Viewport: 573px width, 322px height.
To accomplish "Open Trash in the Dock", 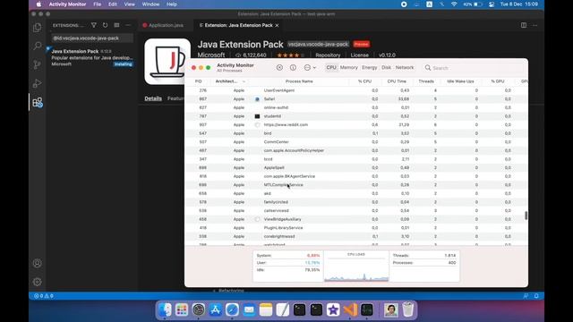I will [x=408, y=309].
